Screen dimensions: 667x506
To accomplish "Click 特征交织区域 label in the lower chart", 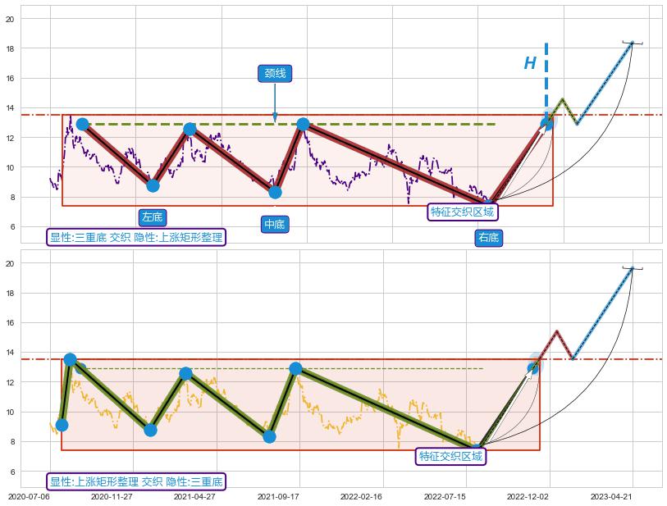I will tap(451, 456).
